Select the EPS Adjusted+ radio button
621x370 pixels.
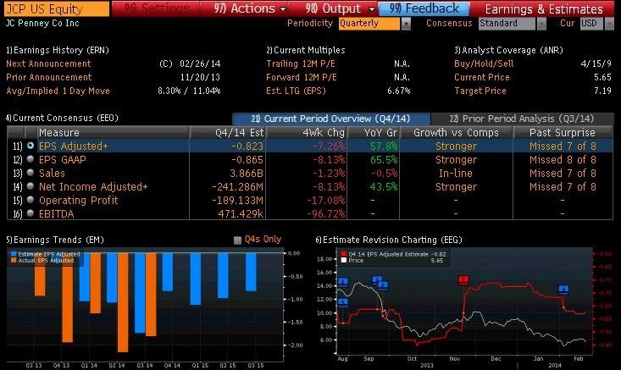click(x=30, y=146)
